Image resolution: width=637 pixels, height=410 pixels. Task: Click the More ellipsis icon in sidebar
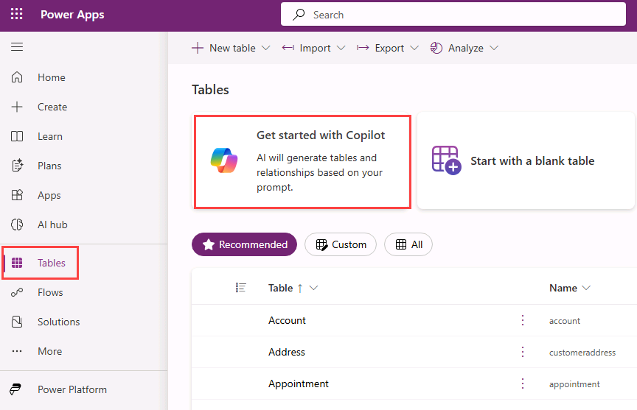pos(17,351)
